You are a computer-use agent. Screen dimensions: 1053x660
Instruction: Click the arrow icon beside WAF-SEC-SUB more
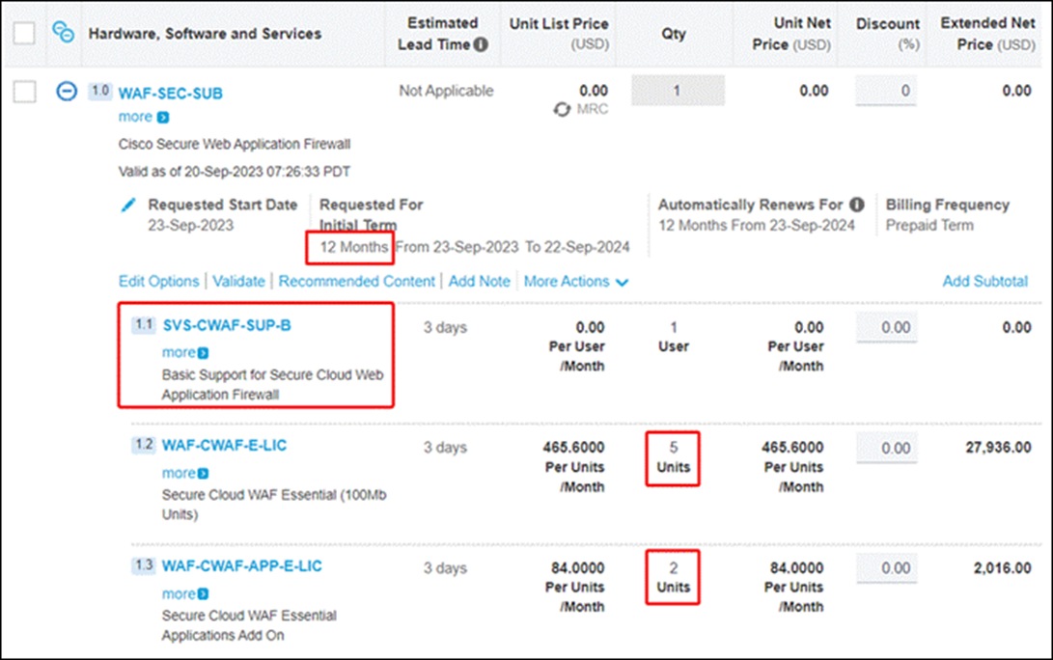point(163,118)
